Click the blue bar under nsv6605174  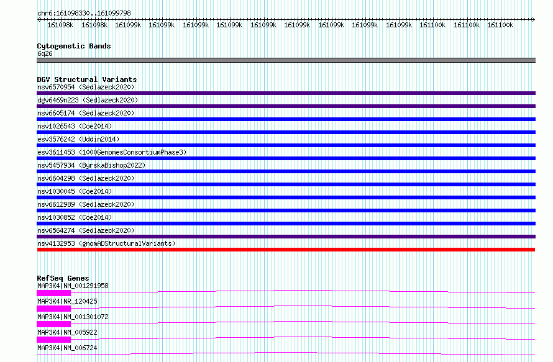(x=286, y=119)
